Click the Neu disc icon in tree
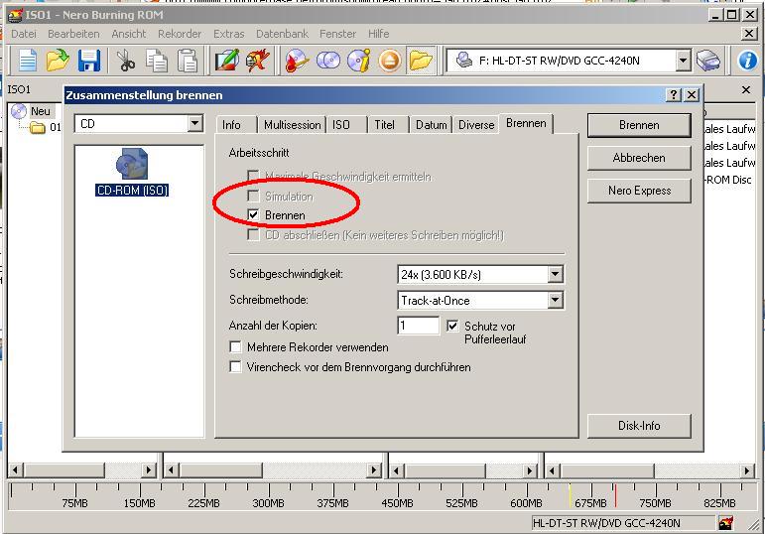765x534 pixels. [x=19, y=111]
